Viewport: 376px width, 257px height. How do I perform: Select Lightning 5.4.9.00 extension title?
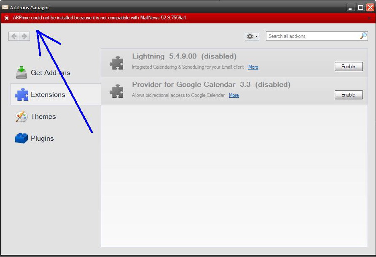(184, 56)
